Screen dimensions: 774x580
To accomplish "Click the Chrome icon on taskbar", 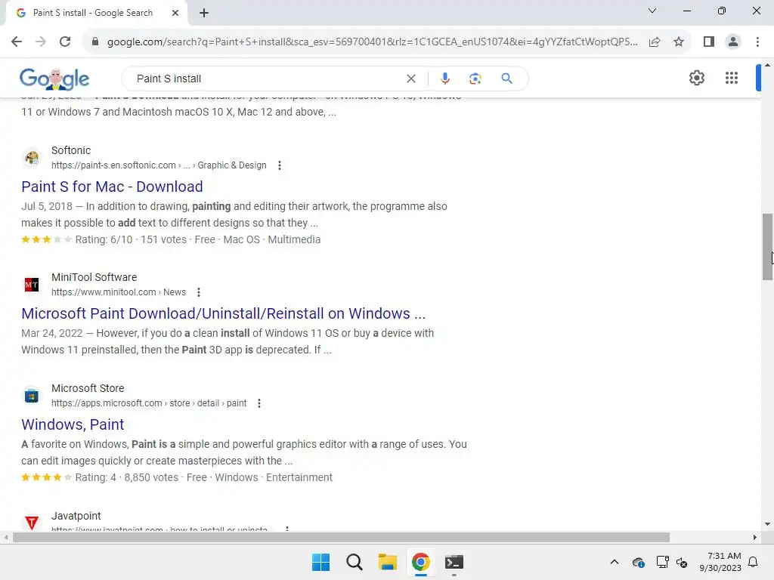I will pos(421,562).
